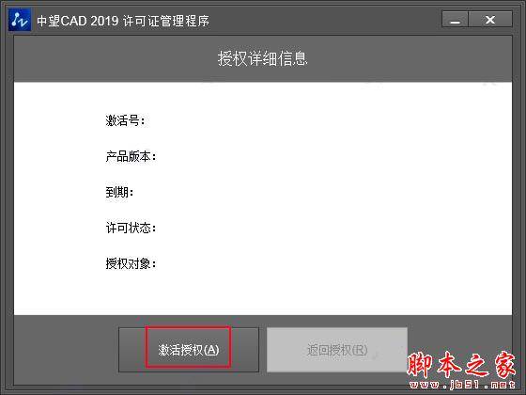Viewport: 526px width, 395px height.
Task: Click empty title bar space after the title
Action: (325, 20)
